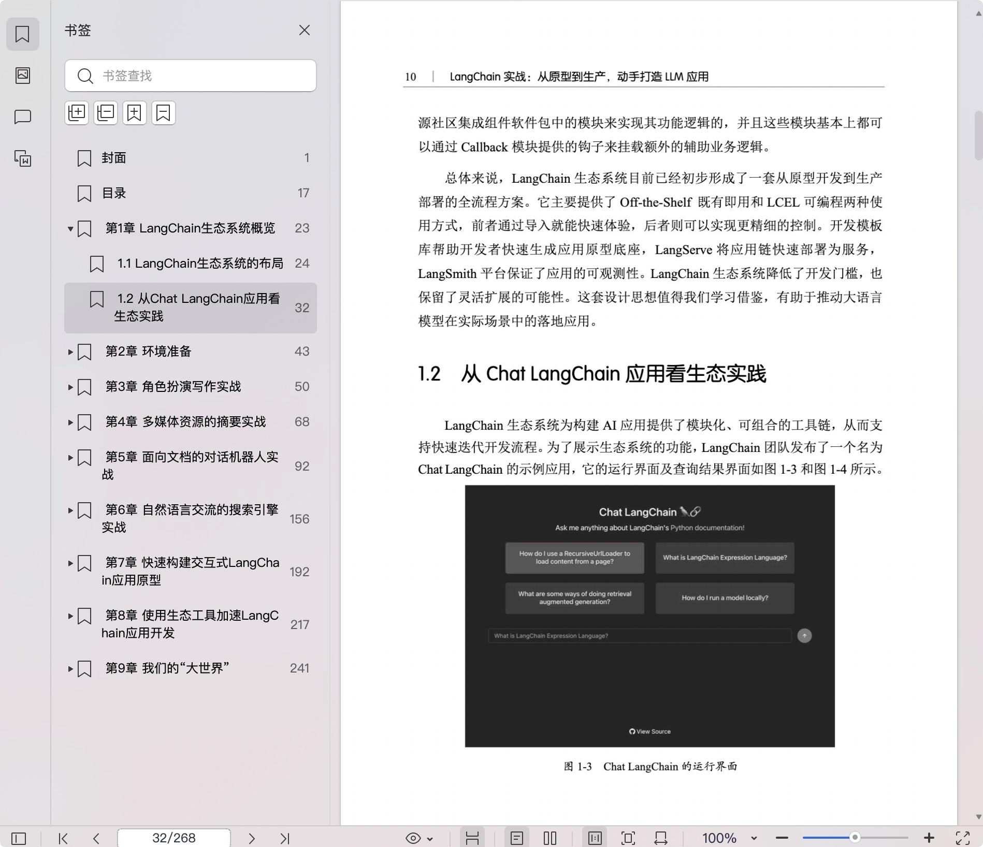Image resolution: width=983 pixels, height=847 pixels.
Task: Click the bookmark icon beside 目录
Action: click(84, 194)
